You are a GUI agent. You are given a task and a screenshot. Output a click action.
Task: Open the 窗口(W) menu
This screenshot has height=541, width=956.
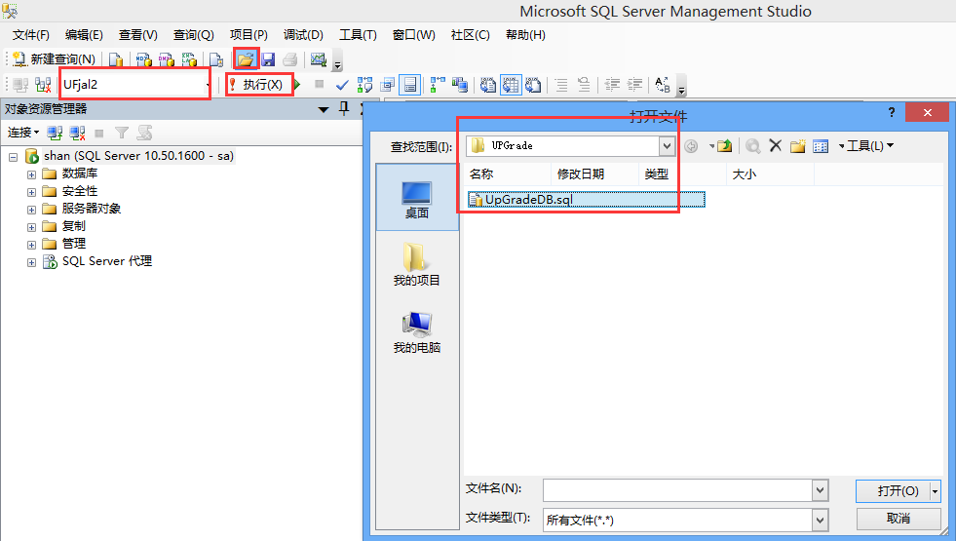coord(413,35)
